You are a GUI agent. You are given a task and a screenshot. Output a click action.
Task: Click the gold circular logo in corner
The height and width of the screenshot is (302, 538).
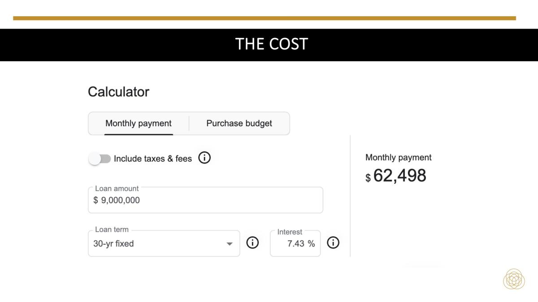tap(514, 279)
